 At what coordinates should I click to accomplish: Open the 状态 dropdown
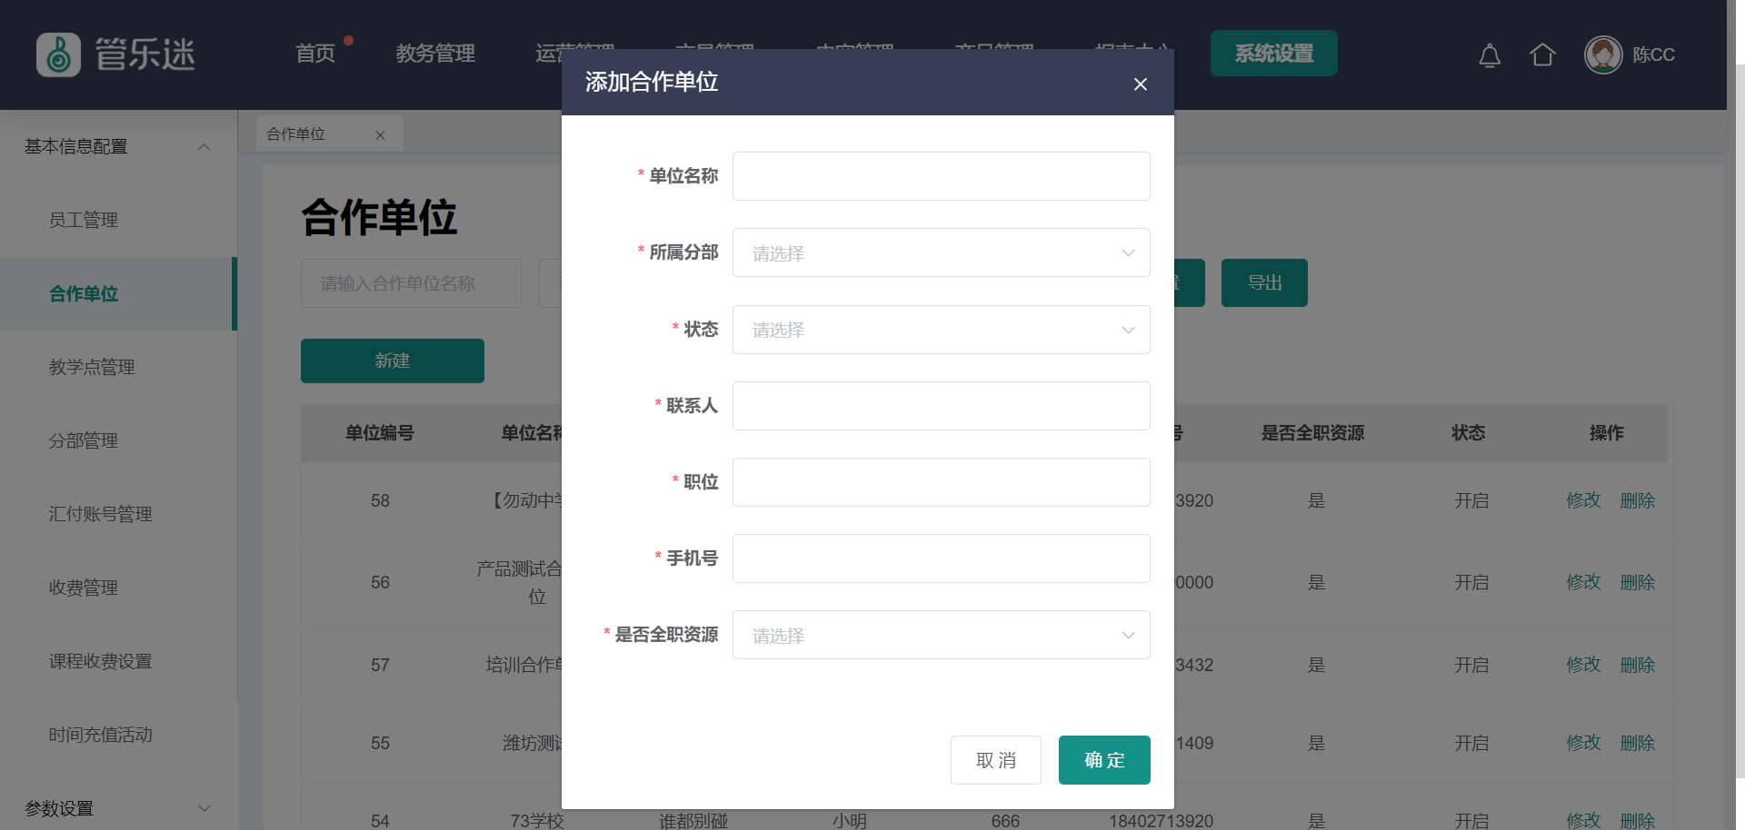point(941,330)
